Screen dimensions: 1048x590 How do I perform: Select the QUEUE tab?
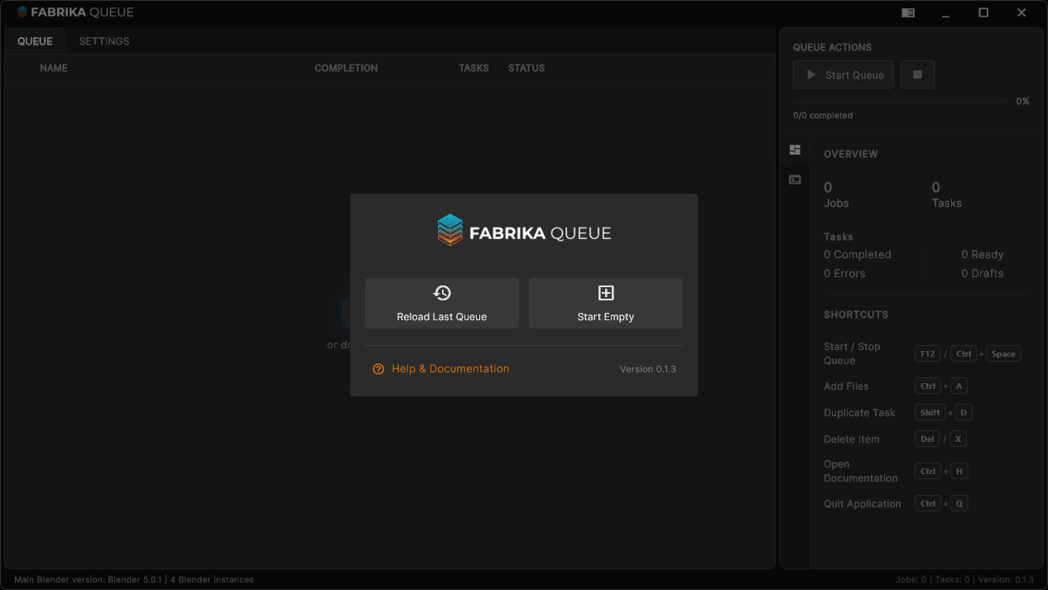pos(35,41)
